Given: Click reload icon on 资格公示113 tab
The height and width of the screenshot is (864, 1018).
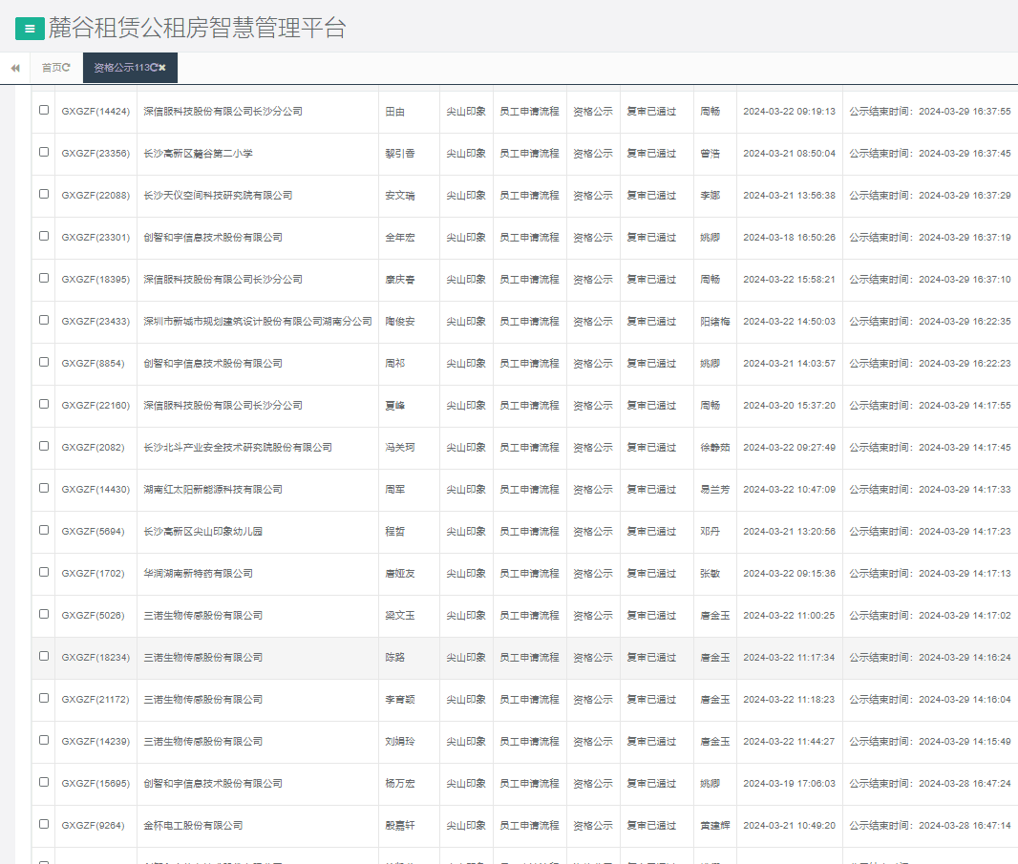Looking at the screenshot, I should tap(154, 68).
